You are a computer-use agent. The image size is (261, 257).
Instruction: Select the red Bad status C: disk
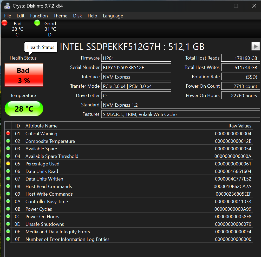(x=17, y=29)
